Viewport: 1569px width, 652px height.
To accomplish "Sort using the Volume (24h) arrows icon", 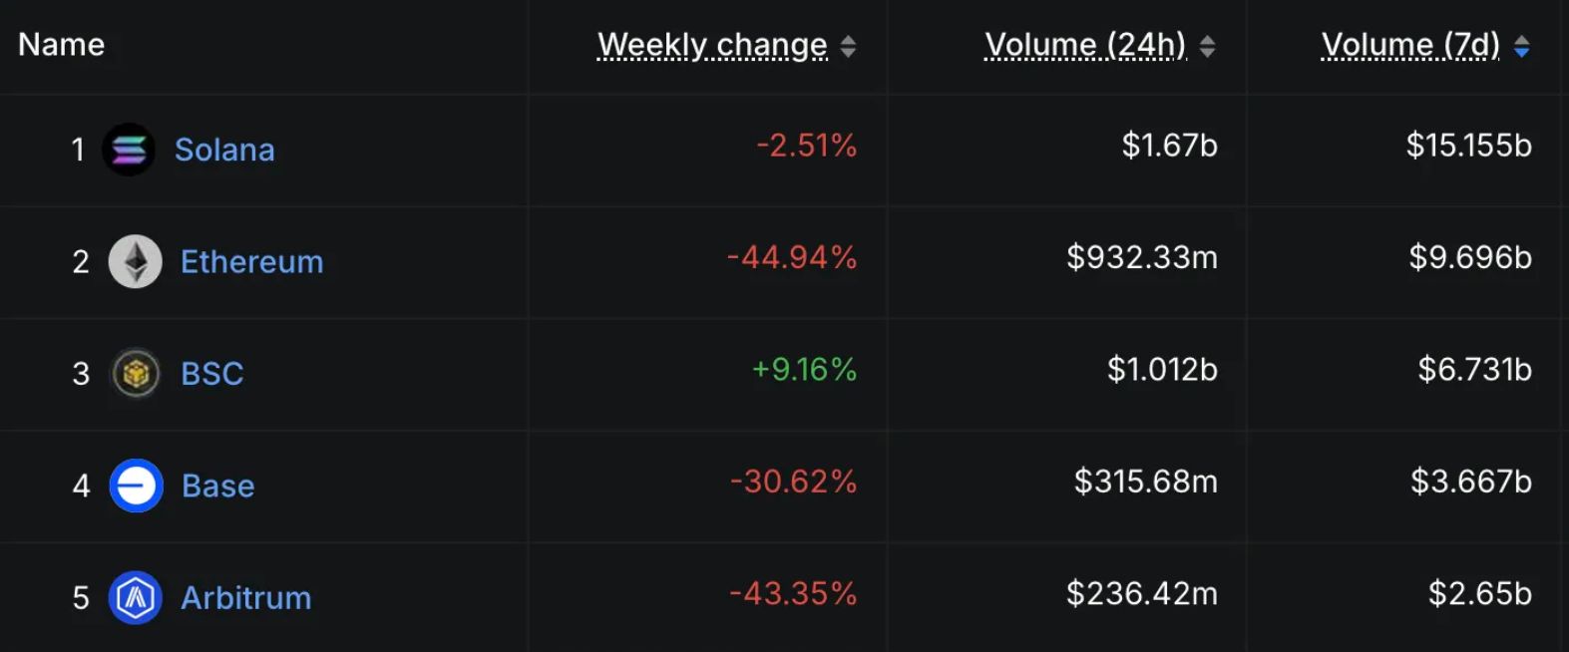I will pos(1207,46).
